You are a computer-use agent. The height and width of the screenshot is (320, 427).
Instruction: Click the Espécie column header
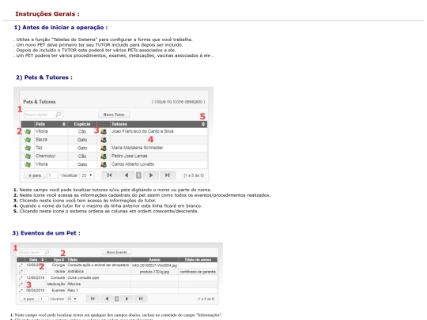(82, 124)
